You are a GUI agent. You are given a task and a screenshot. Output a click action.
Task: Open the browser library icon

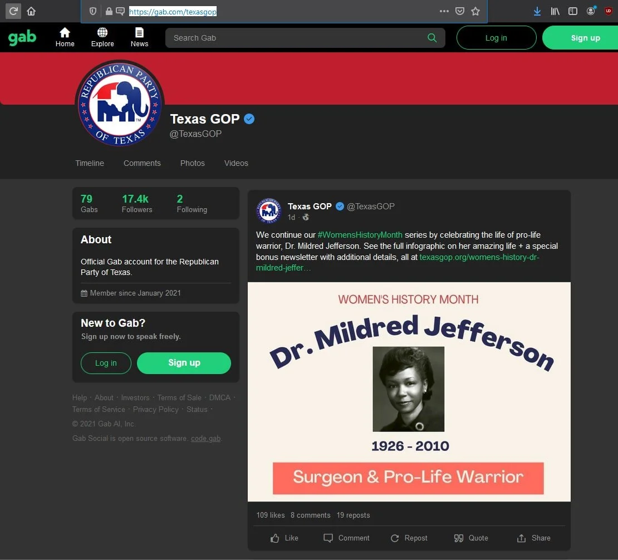tap(555, 11)
